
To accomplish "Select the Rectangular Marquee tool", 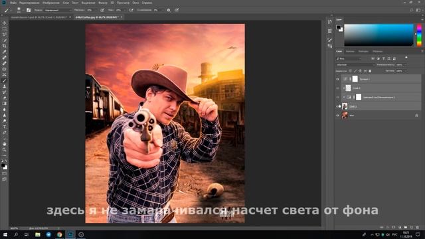I will coord(5,29).
